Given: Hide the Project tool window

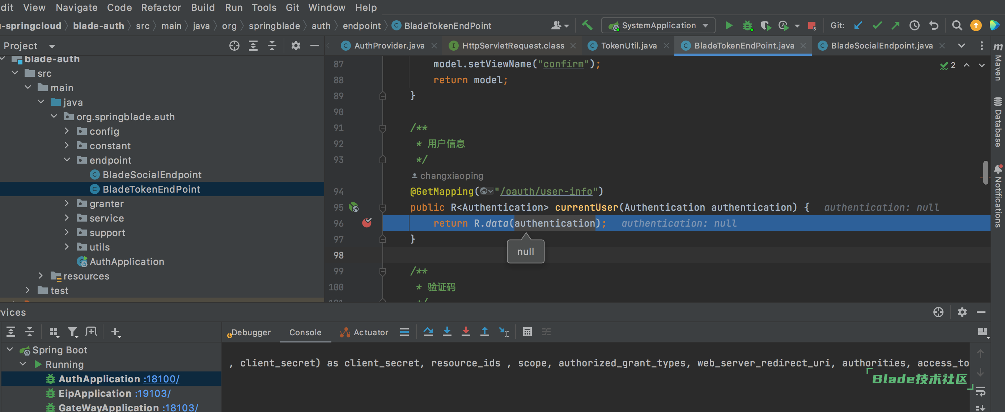Looking at the screenshot, I should [x=314, y=46].
